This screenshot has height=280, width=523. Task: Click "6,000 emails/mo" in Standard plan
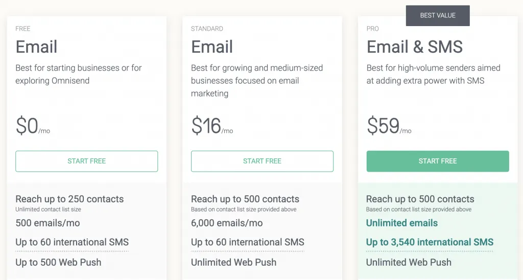(227, 223)
